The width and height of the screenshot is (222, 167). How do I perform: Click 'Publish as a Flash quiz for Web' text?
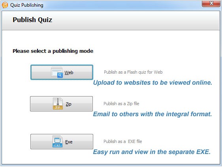point(133,72)
